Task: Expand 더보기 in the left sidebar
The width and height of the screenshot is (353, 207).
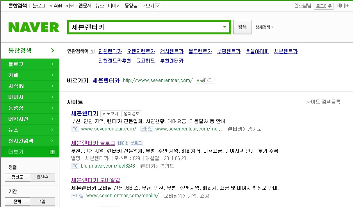Action: coord(30,152)
